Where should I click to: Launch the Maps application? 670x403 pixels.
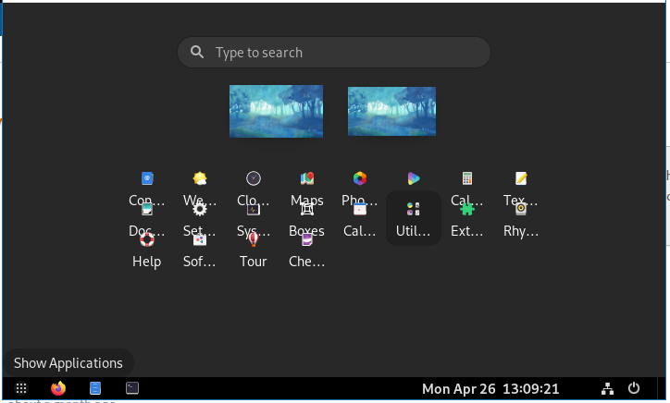pos(307,178)
